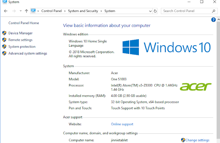Click the shield icon beside Device Manager
The image size is (220, 143).
(x=4, y=33)
